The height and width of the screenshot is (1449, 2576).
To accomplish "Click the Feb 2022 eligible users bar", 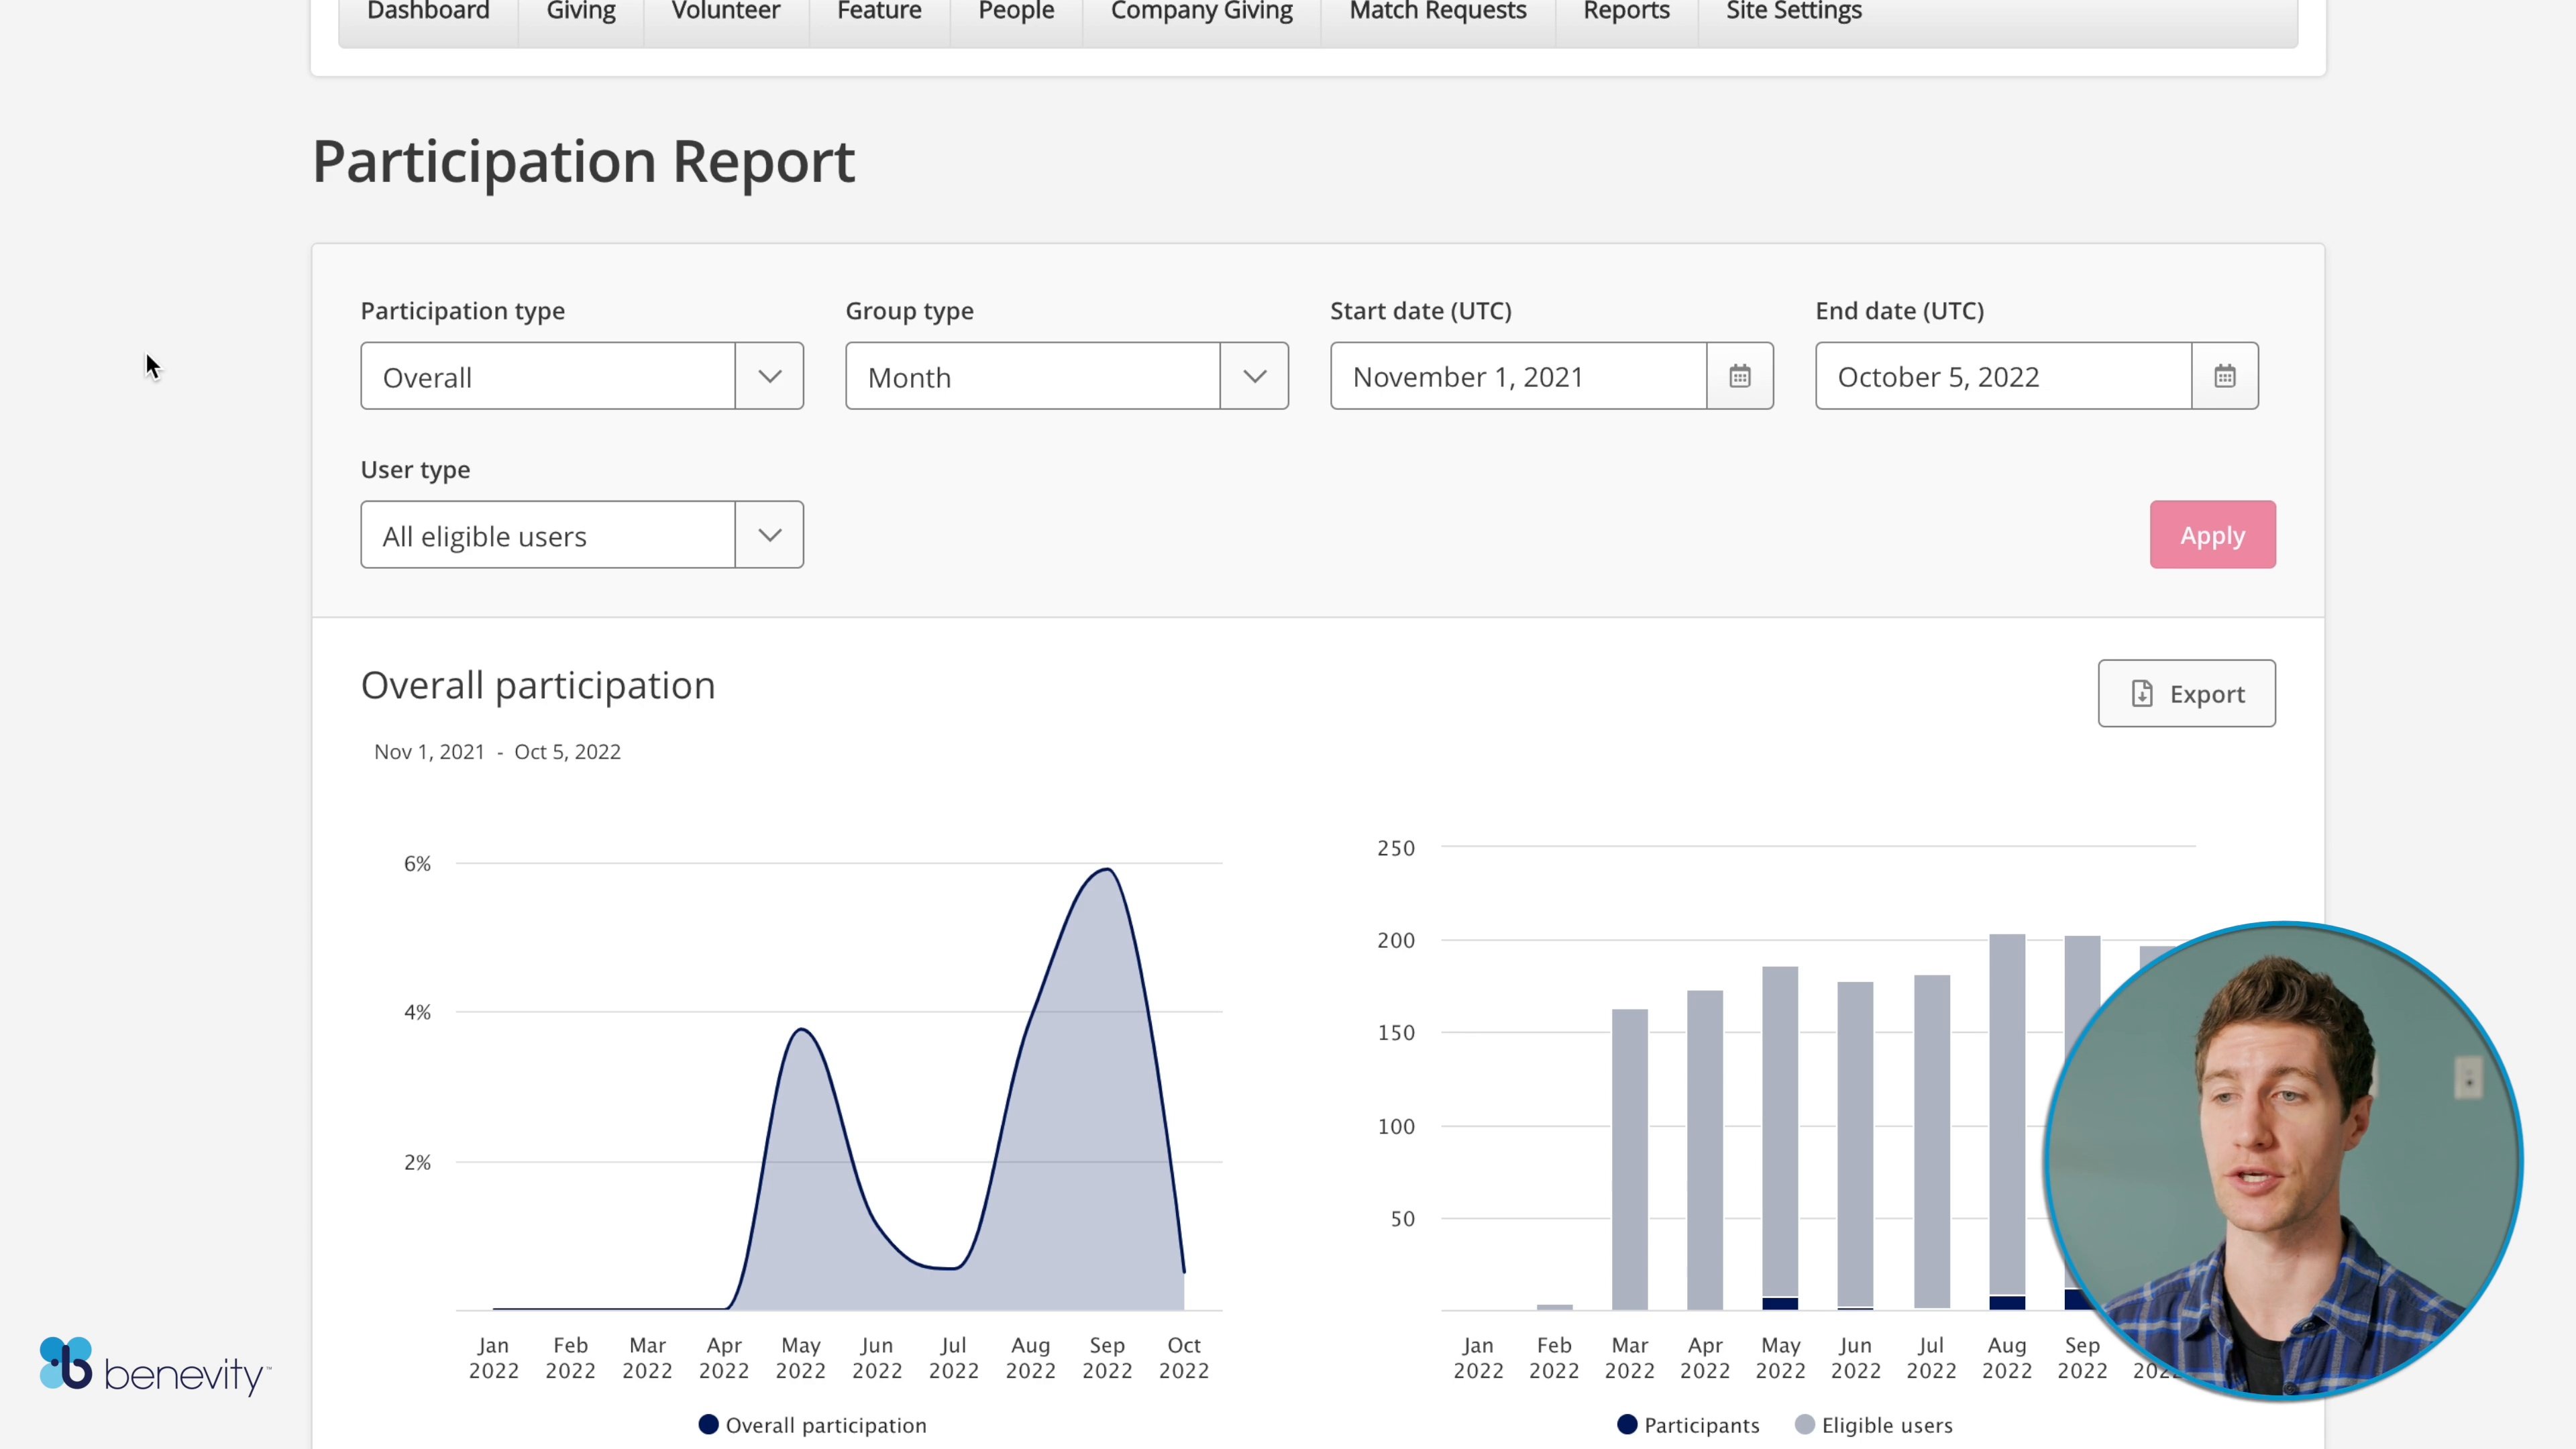I will click(1555, 1307).
